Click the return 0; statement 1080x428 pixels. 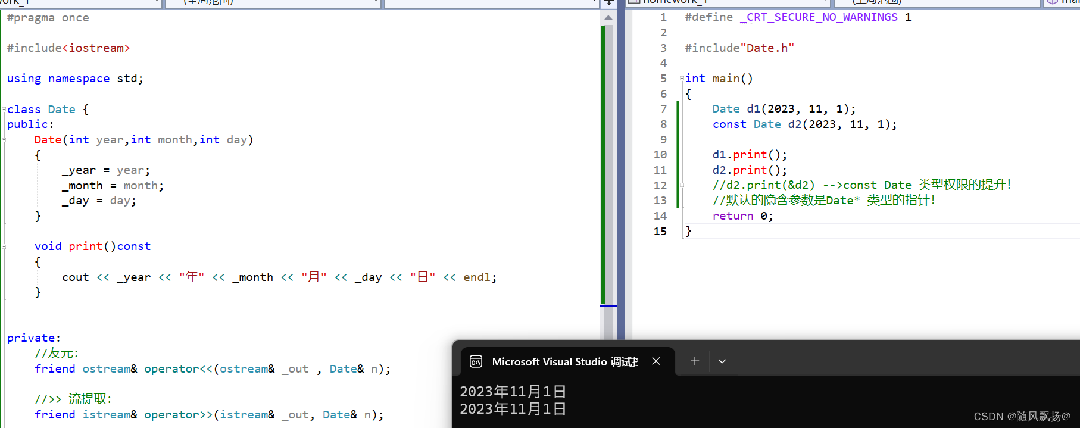(x=742, y=216)
